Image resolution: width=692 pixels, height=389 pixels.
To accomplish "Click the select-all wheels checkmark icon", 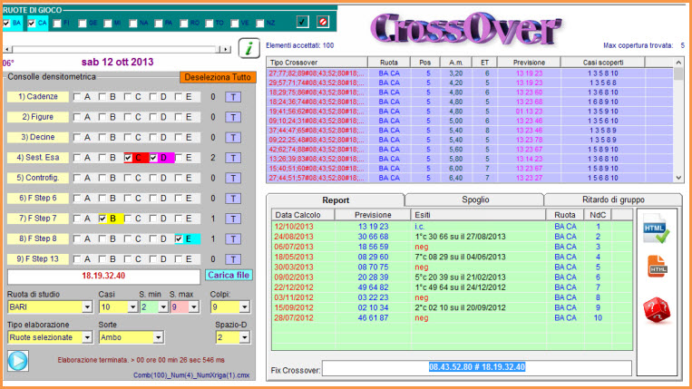I will tap(302, 21).
